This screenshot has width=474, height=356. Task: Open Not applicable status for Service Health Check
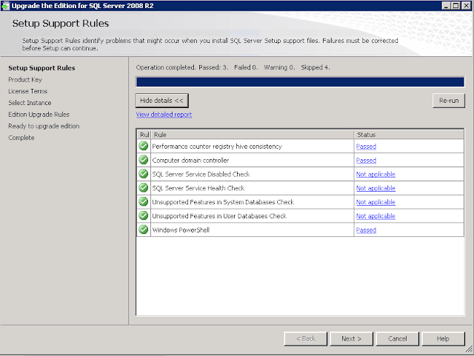(x=375, y=188)
